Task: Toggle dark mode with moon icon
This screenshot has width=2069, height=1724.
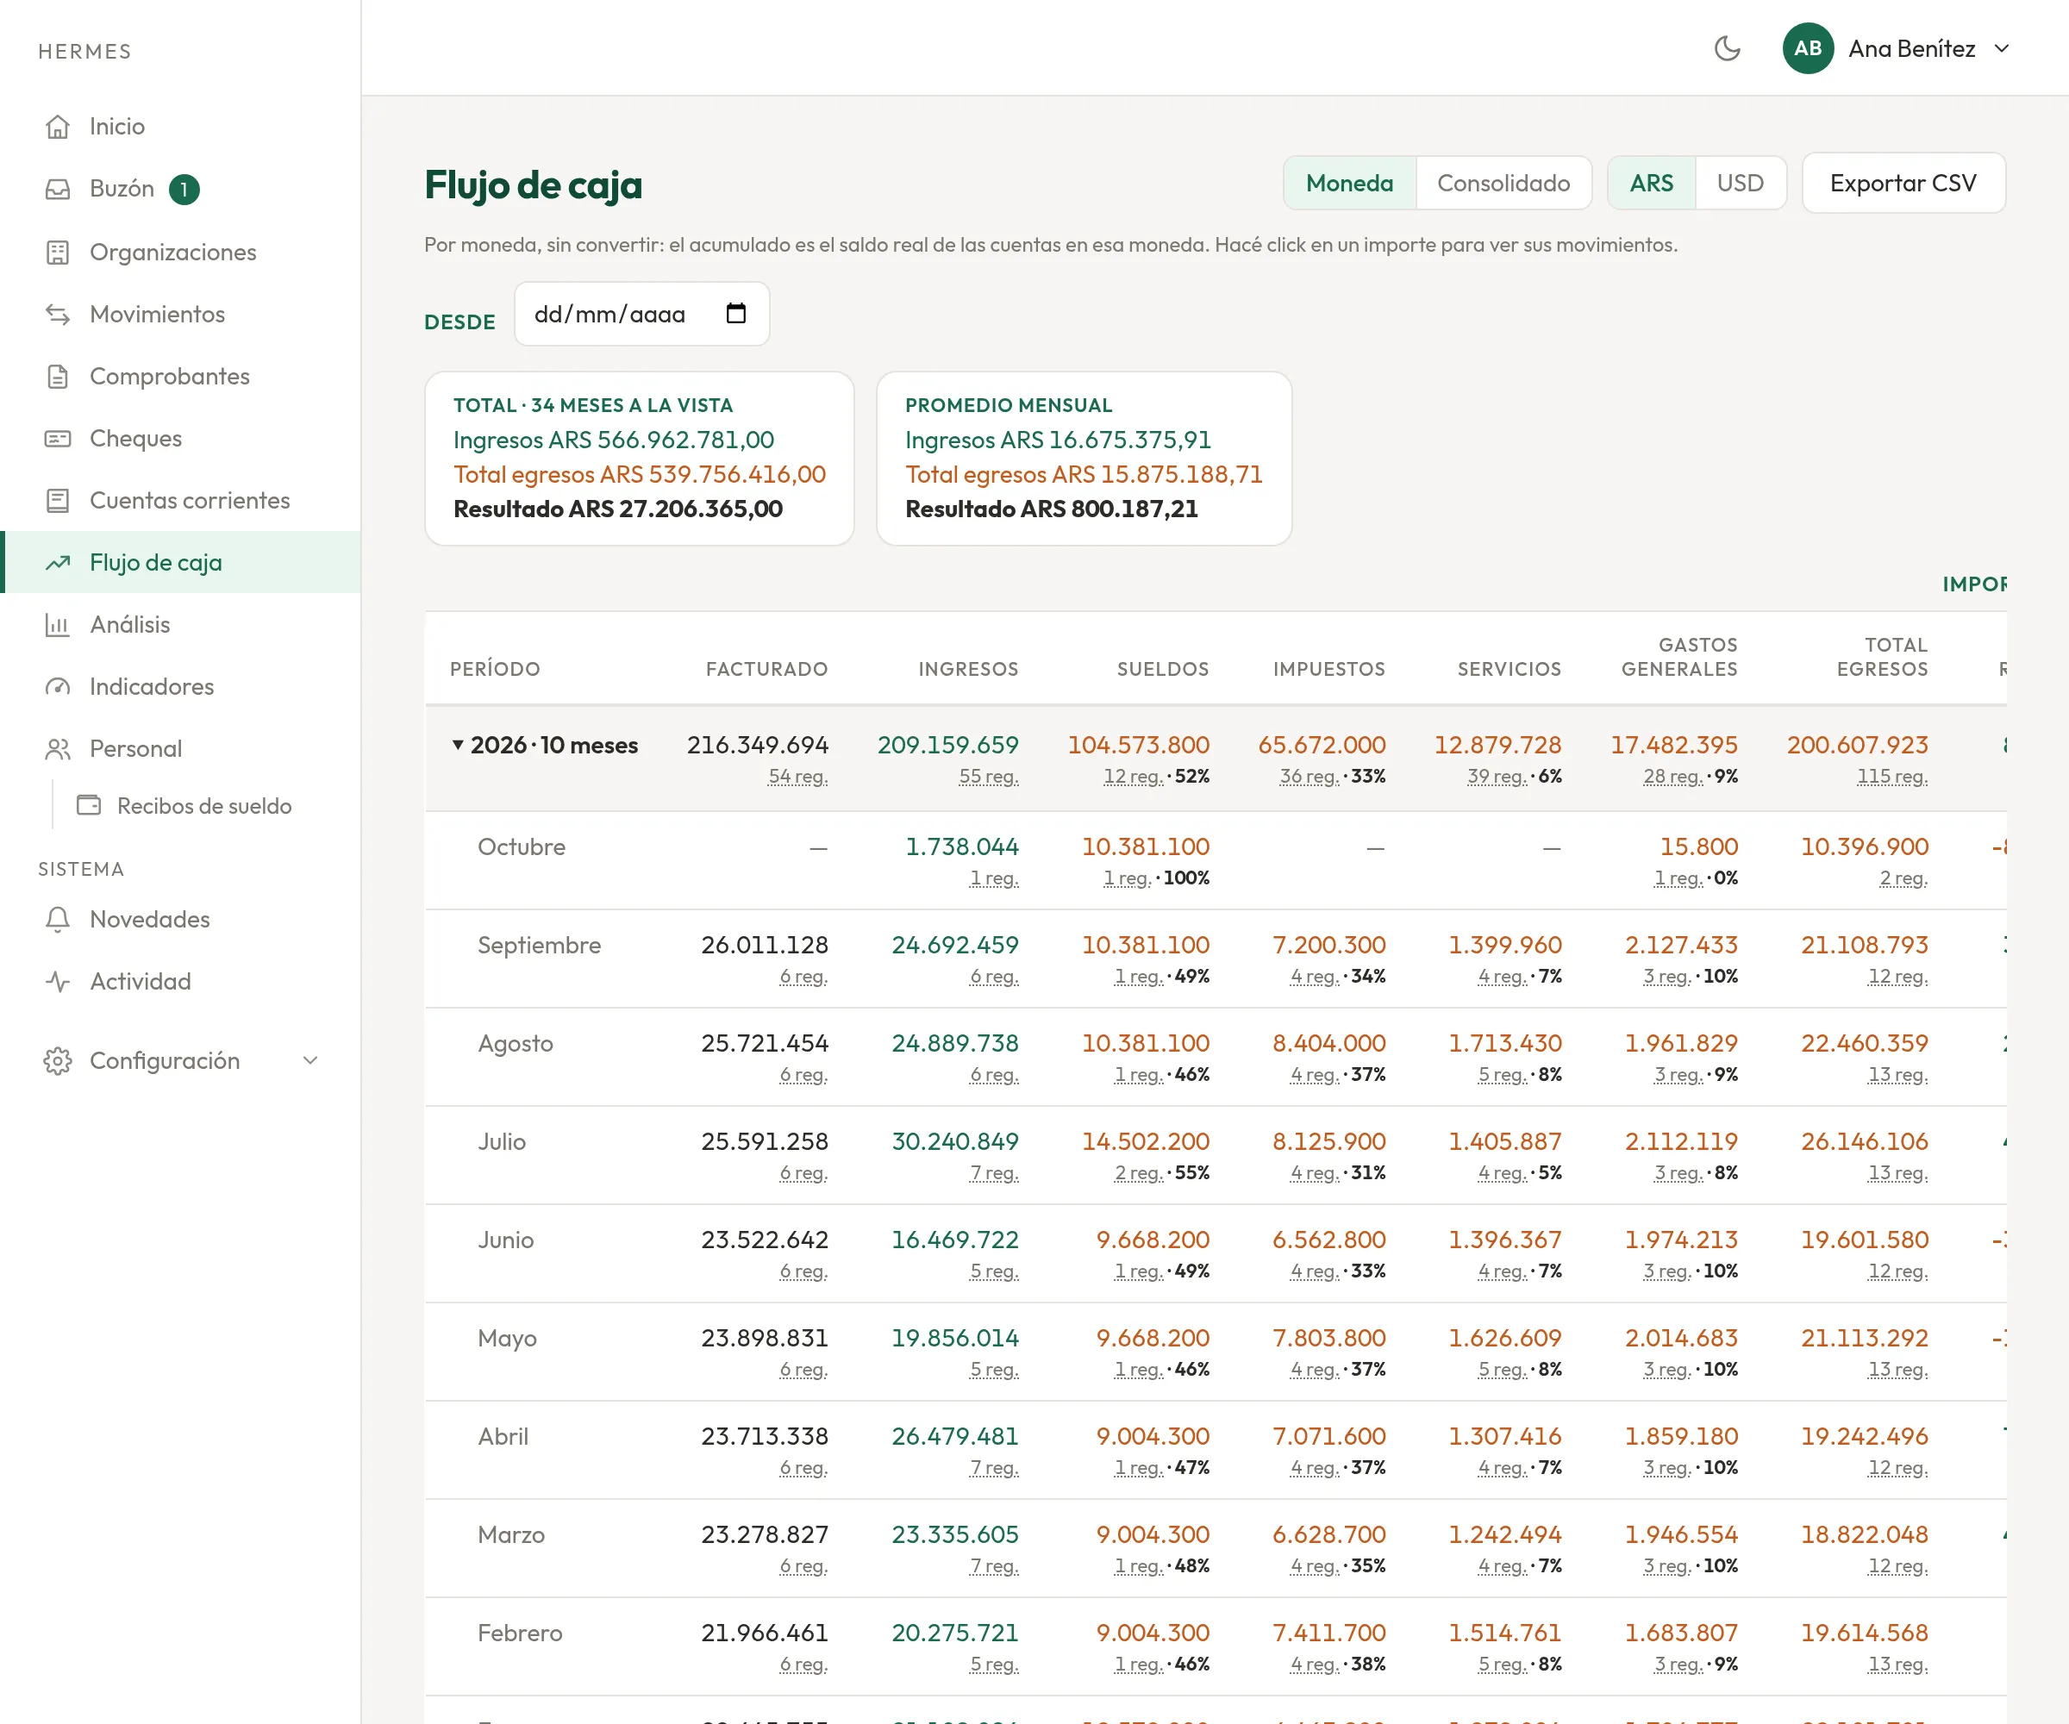Action: (x=1727, y=48)
